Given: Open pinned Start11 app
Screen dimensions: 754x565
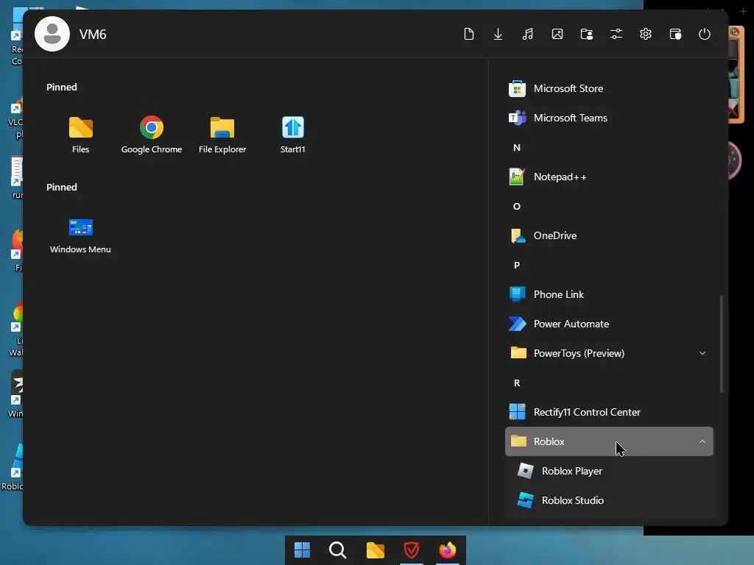Looking at the screenshot, I should tap(293, 135).
